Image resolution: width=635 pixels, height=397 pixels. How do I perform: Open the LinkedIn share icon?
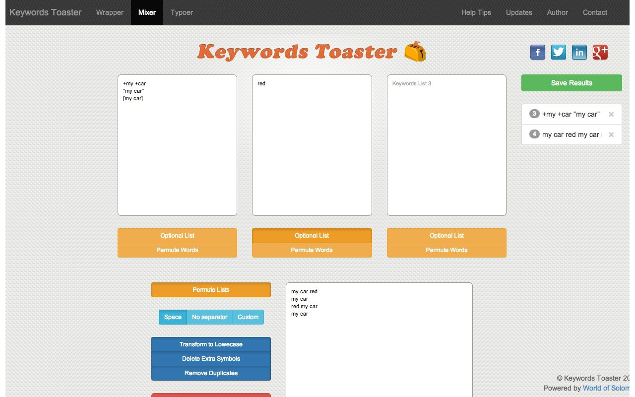tap(579, 52)
